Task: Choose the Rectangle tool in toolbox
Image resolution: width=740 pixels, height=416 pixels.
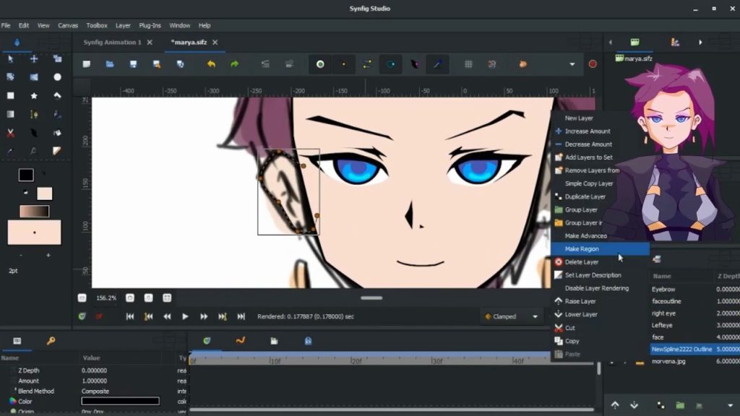Action: [x=11, y=95]
